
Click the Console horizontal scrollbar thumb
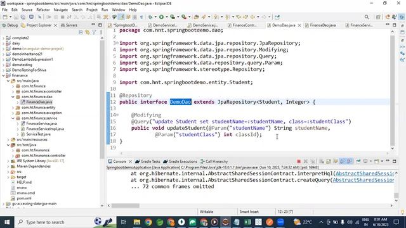(x=126, y=205)
